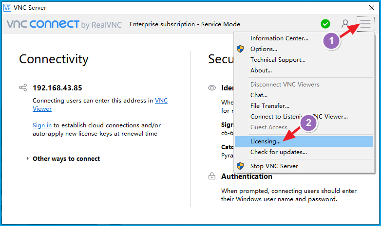381x226 pixels.
Task: Click the eye icon beside Identity check
Action: tap(212, 88)
